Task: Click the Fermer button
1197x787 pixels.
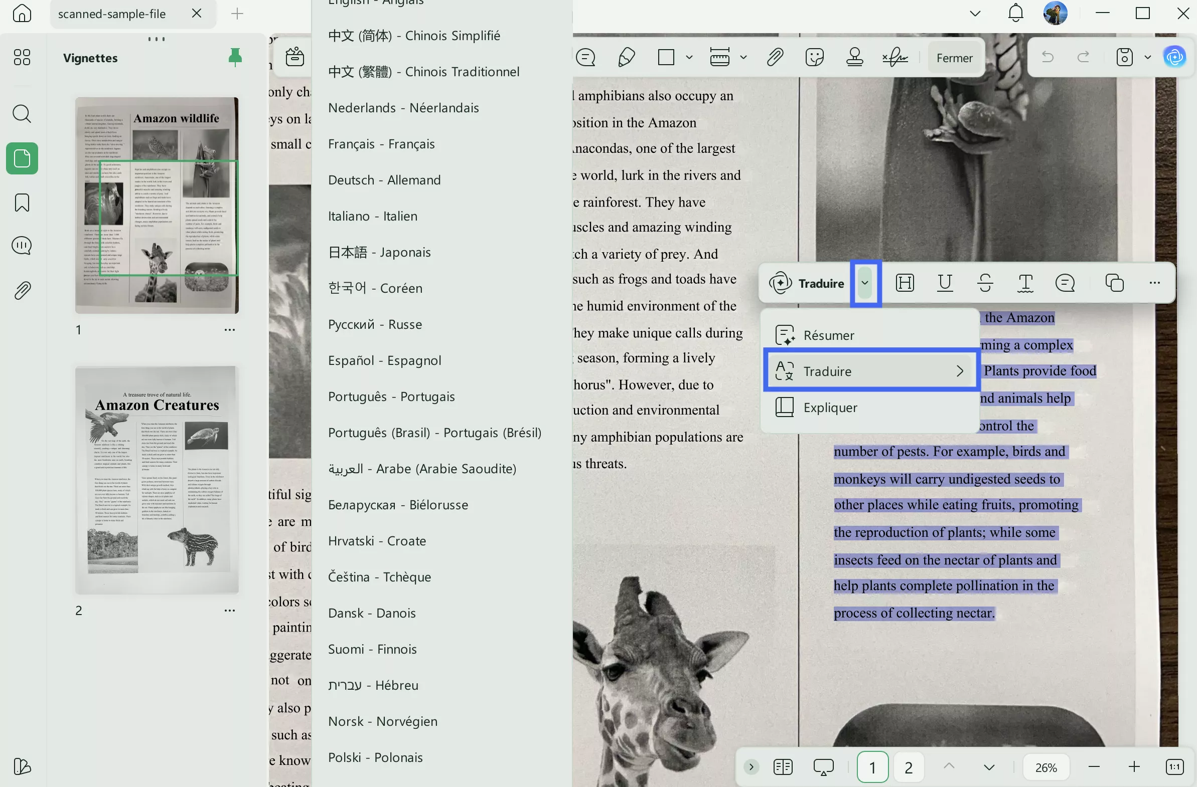Action: 955,57
